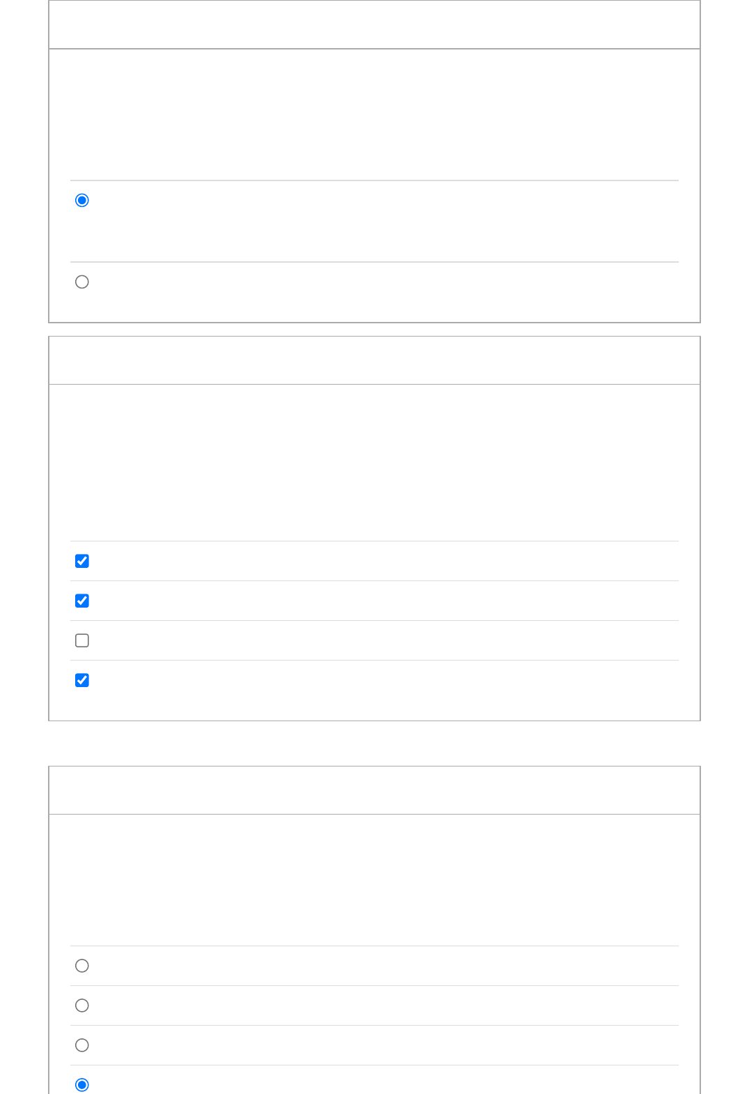
Task: Click the blank question text area in the second card
Action: coord(374,463)
